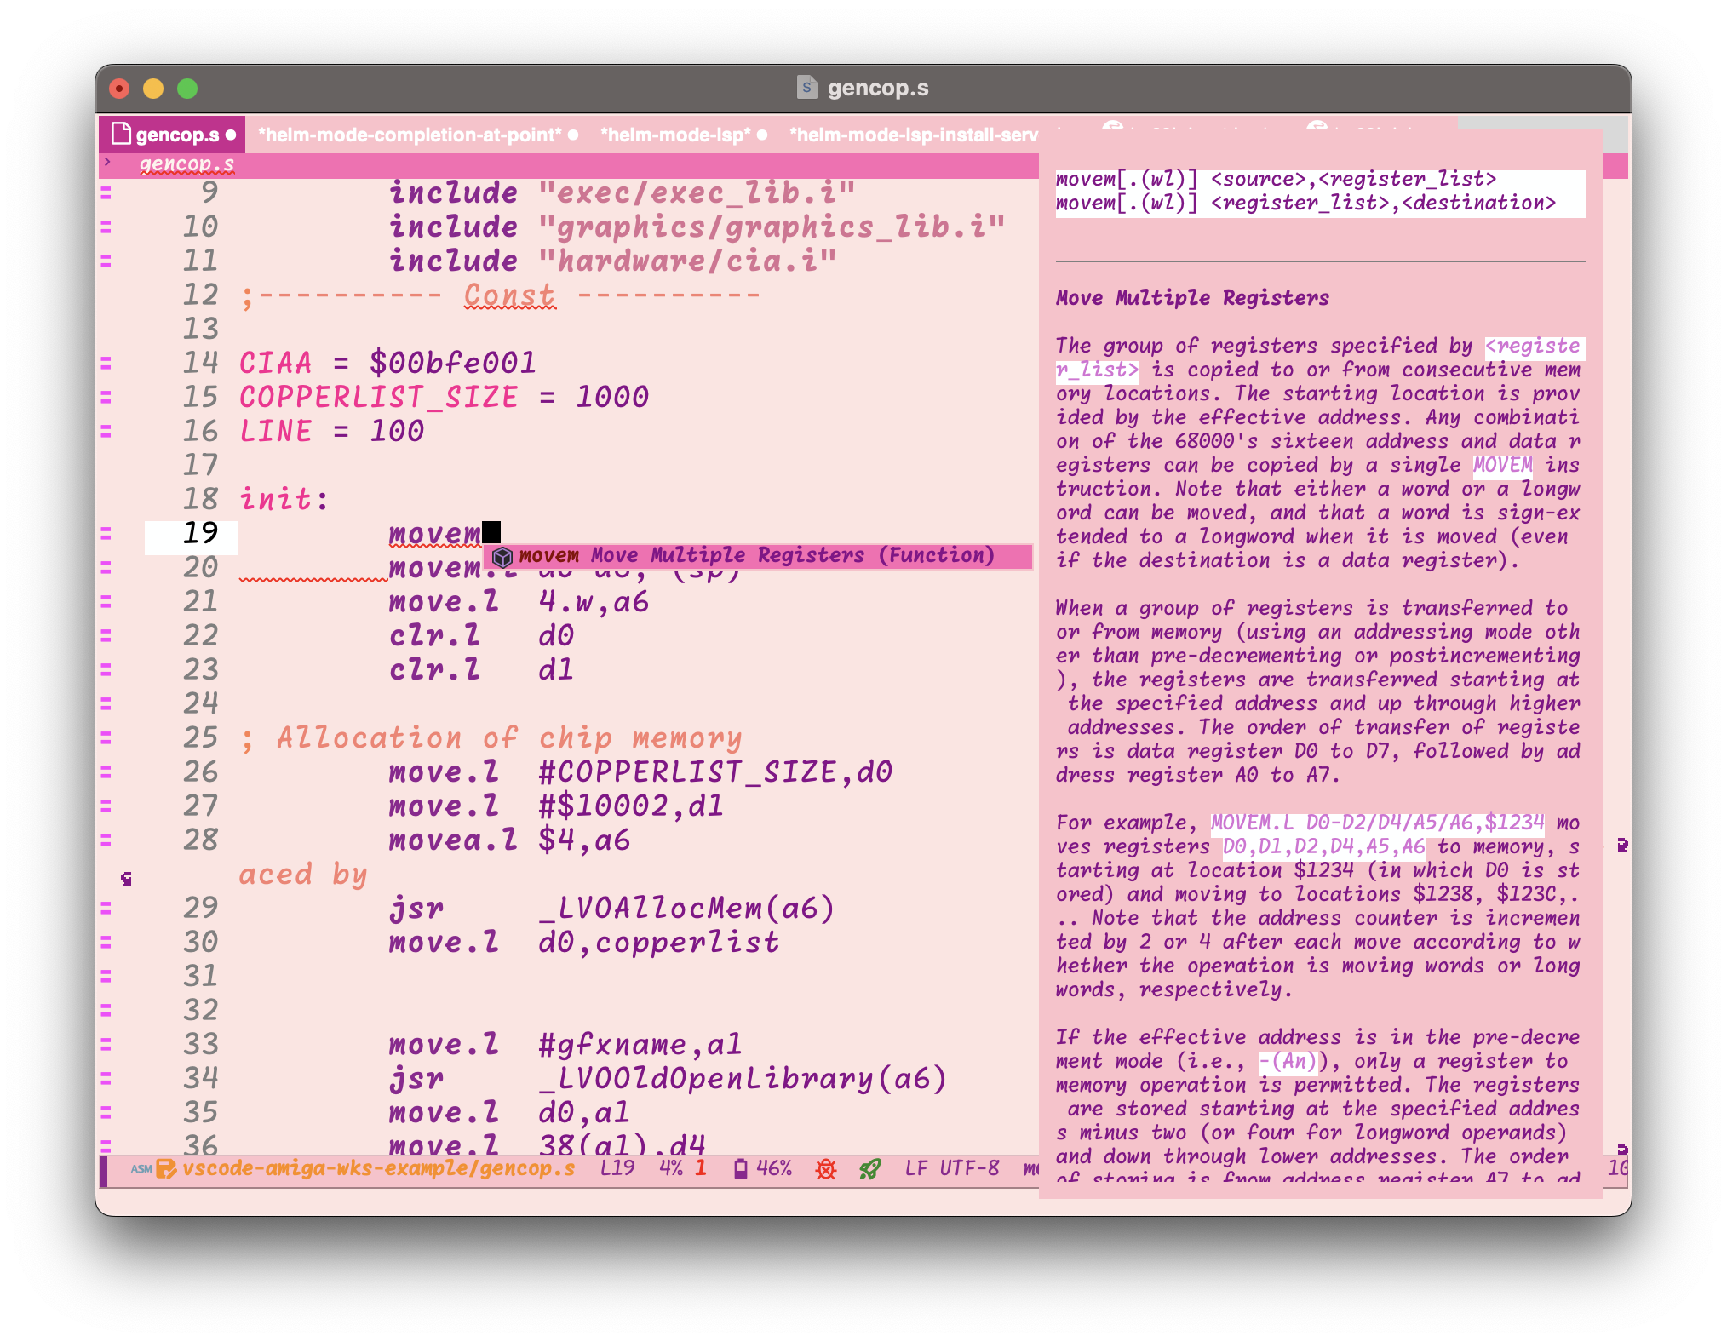Pick movem completion candidate in popup
This screenshot has width=1727, height=1342.
(758, 556)
